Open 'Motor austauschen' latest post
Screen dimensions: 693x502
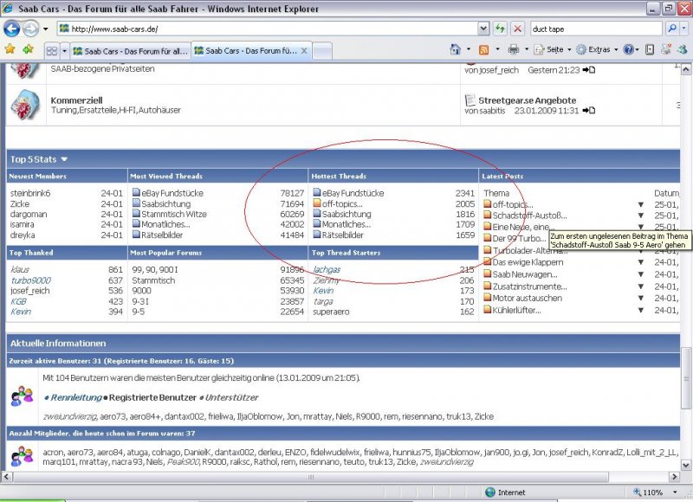pos(528,298)
